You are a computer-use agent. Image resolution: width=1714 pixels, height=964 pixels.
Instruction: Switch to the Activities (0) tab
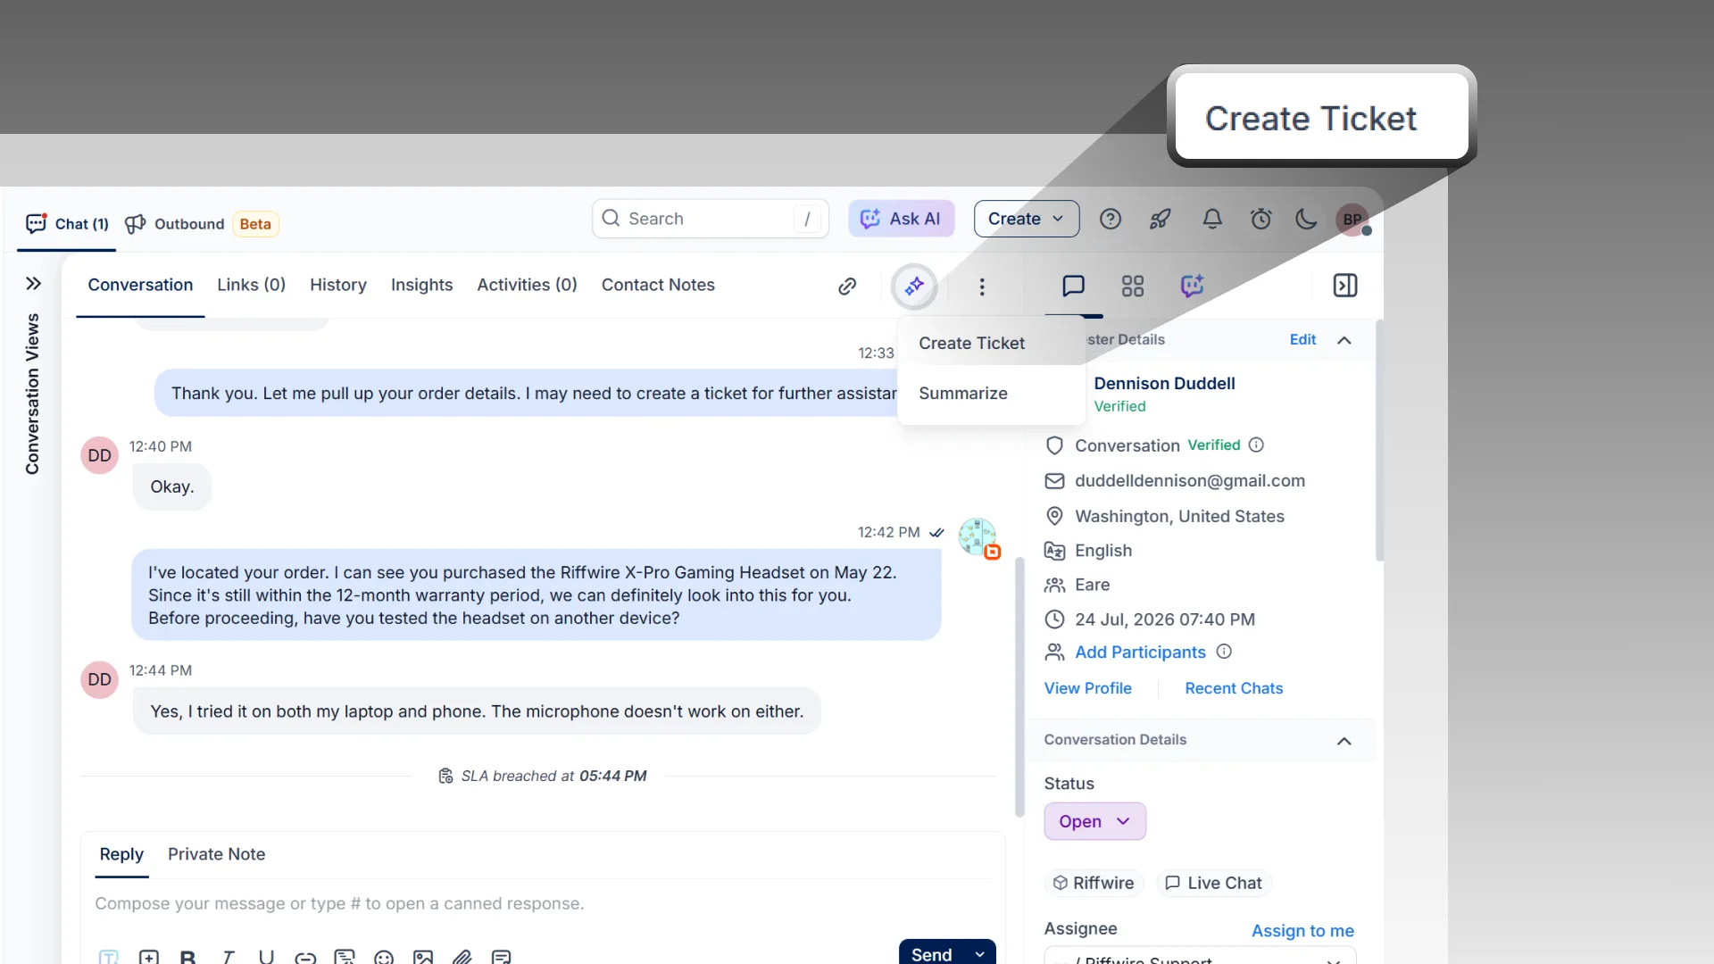tap(527, 285)
